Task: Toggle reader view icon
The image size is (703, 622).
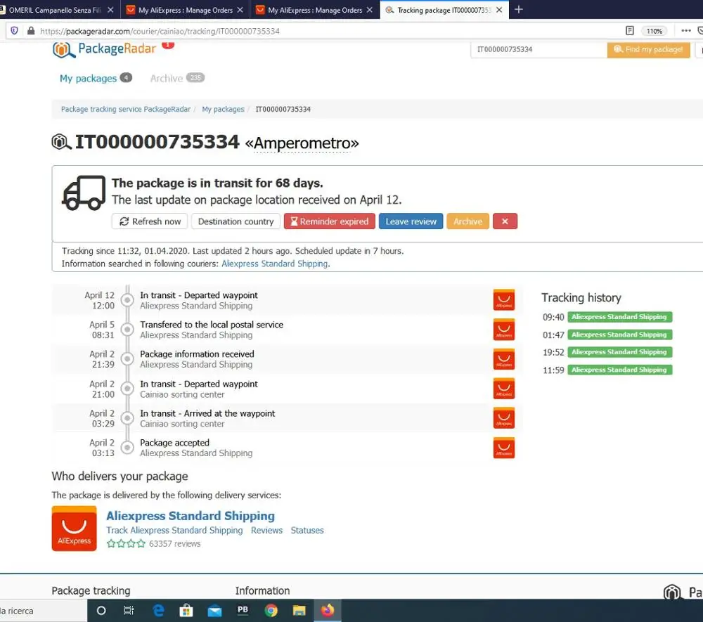Action: [x=629, y=31]
